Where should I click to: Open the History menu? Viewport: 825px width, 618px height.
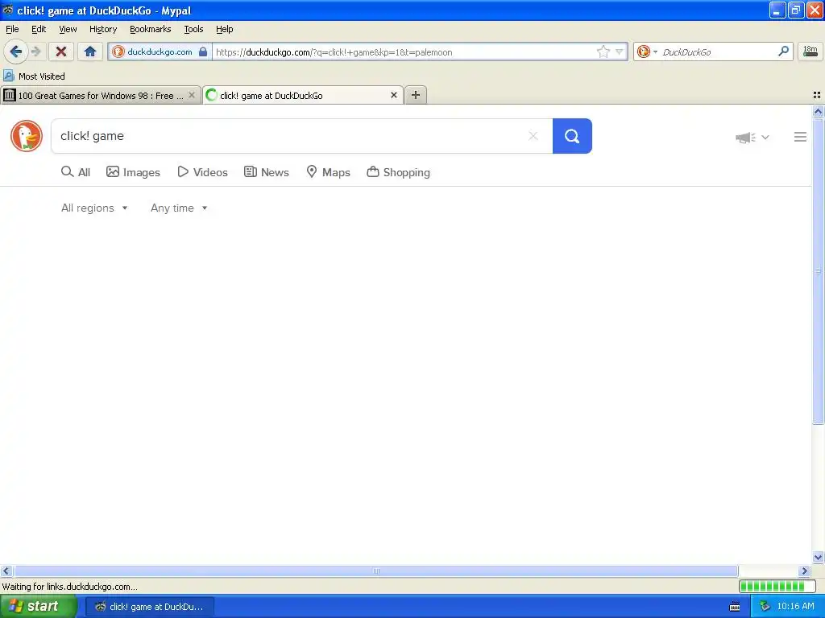click(102, 29)
